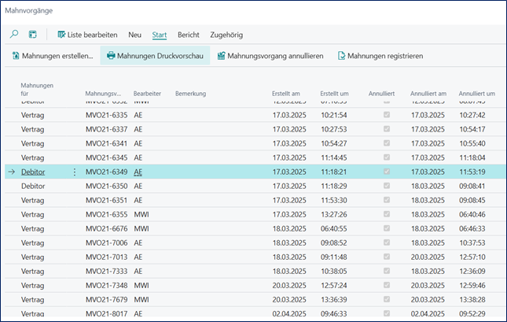Toggle Annulliert checkbox for MVO21-6335
The width and height of the screenshot is (507, 322).
pyautogui.click(x=387, y=115)
